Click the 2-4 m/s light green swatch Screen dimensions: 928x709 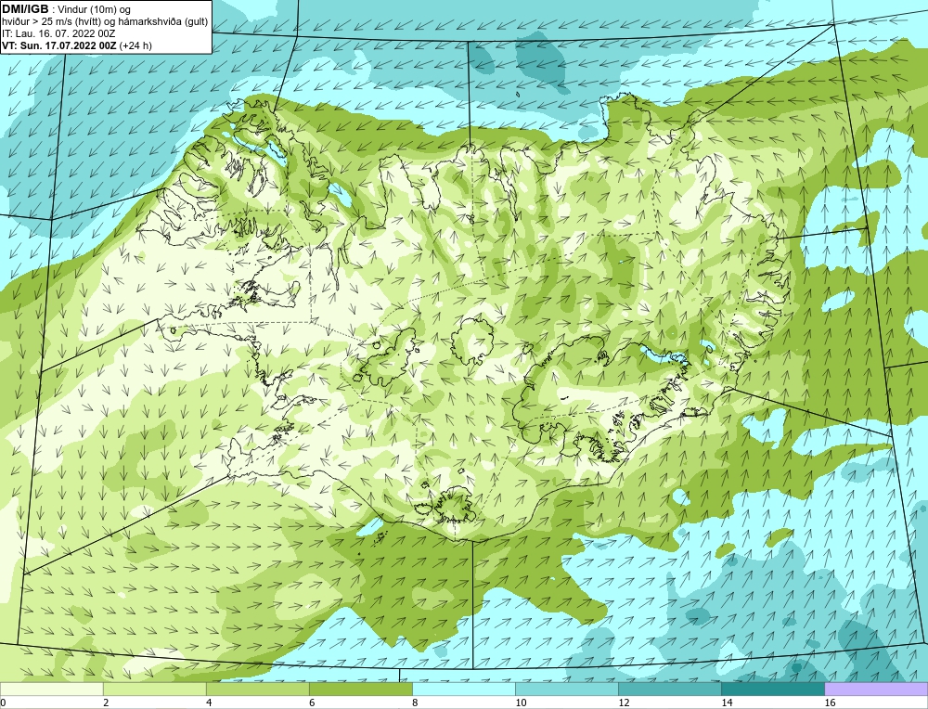[154, 689]
